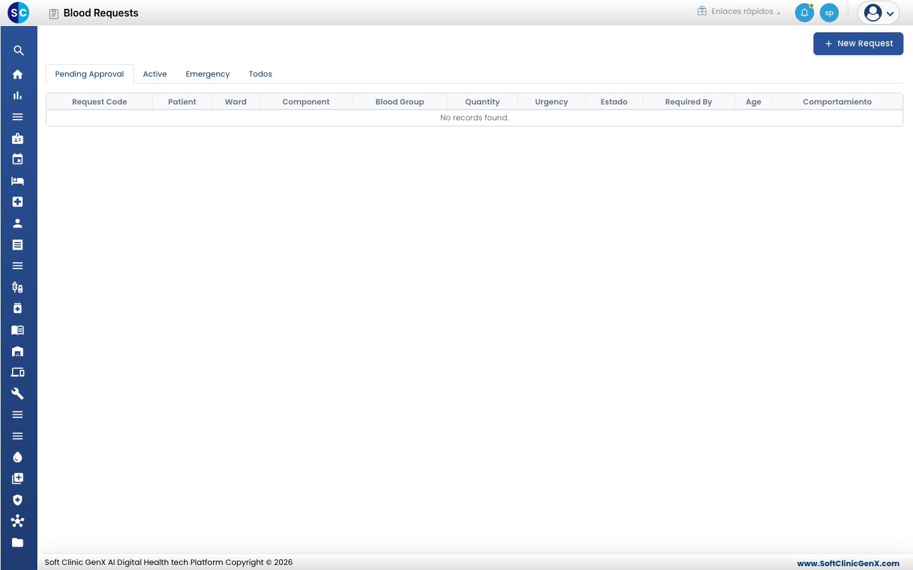Click the Required By column header
This screenshot has height=570, width=913.
689,102
